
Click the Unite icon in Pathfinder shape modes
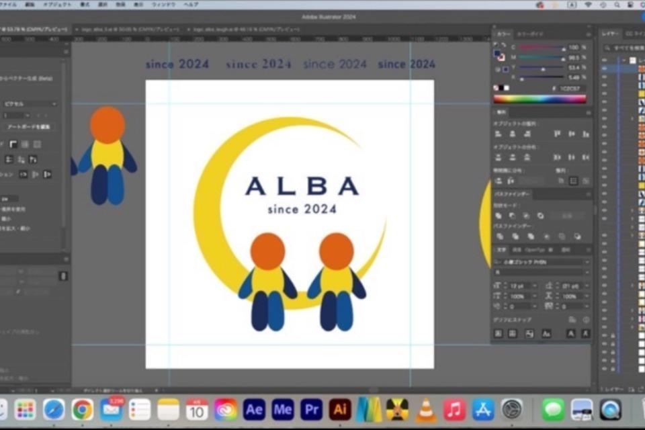click(x=498, y=216)
